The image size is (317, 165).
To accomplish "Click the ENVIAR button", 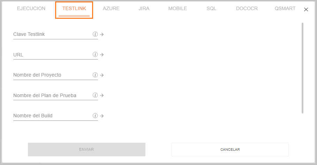I will [x=86, y=149].
